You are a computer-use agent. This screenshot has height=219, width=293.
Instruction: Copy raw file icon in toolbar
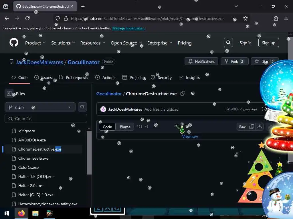pos(252,127)
